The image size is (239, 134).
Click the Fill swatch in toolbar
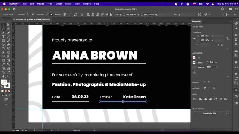click(4, 83)
